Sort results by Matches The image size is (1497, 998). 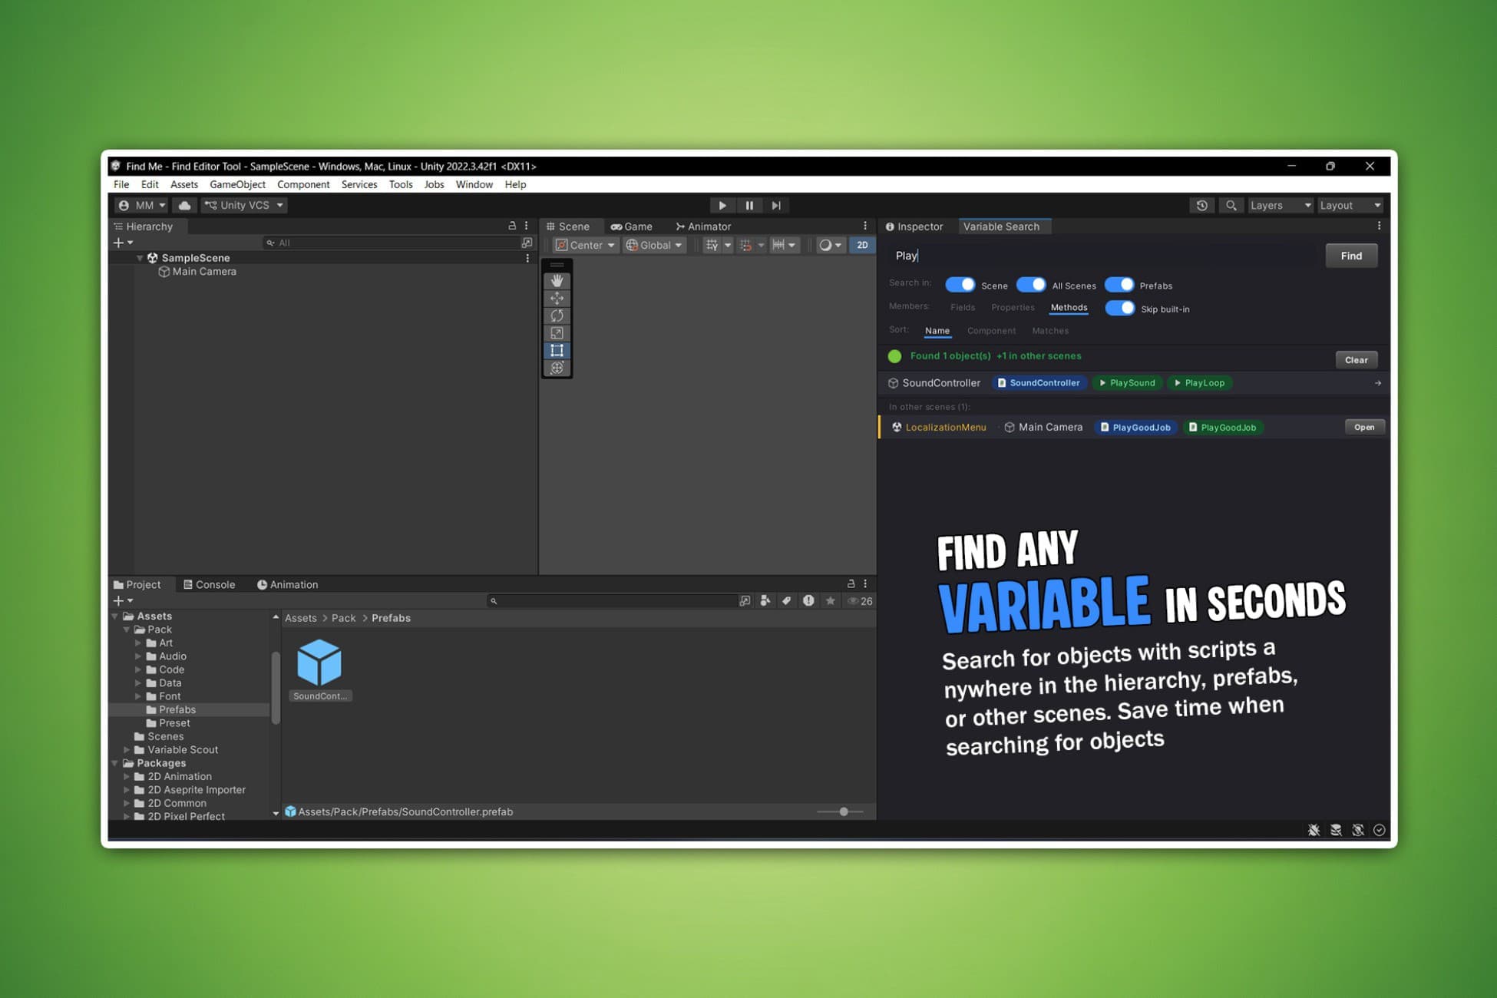tap(1050, 331)
